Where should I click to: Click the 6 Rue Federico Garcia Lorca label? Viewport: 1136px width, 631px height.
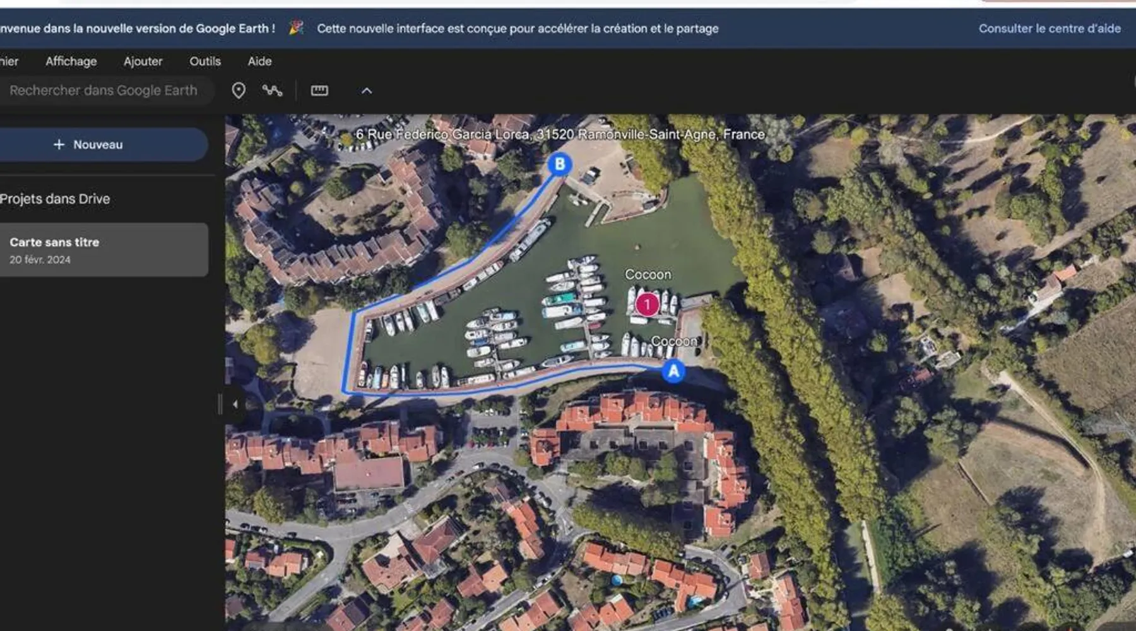pyautogui.click(x=560, y=134)
